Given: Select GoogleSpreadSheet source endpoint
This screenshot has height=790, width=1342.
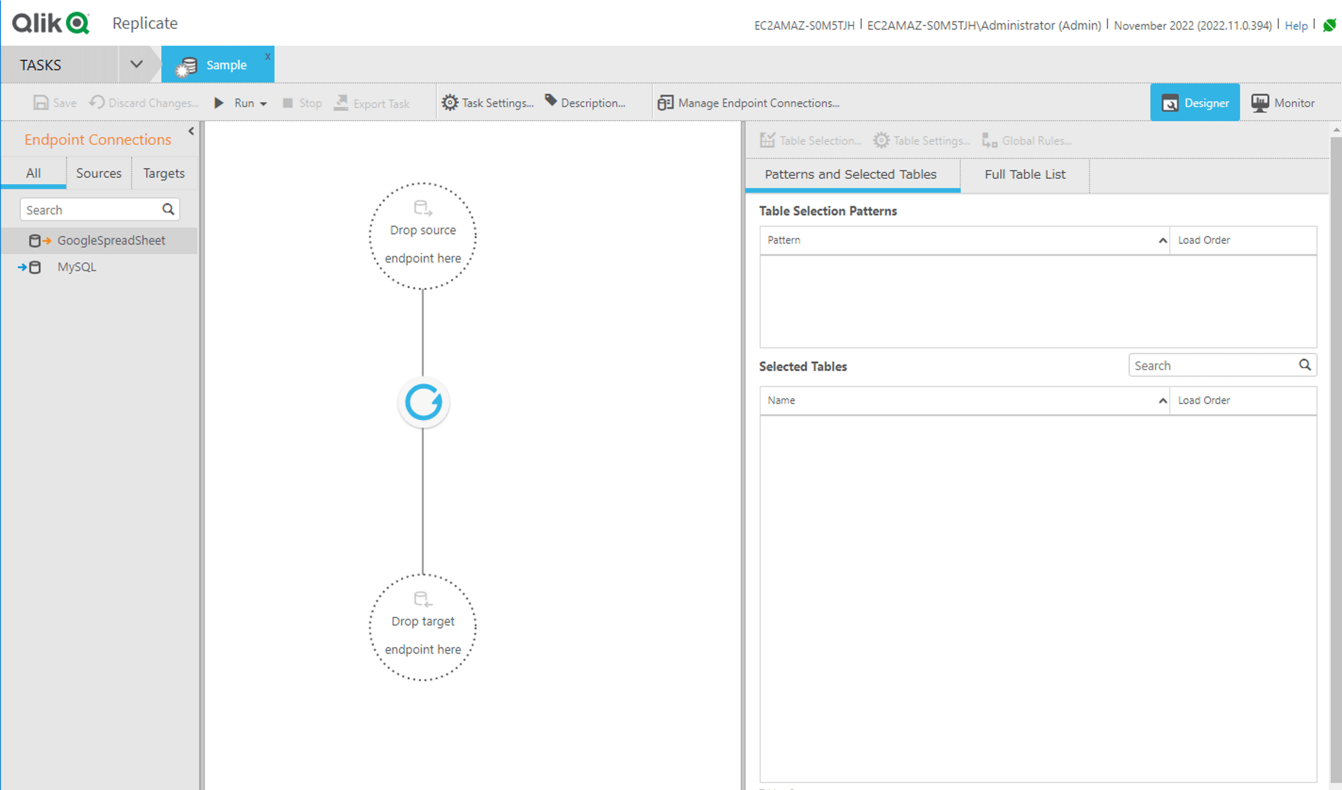Looking at the screenshot, I should (x=111, y=240).
